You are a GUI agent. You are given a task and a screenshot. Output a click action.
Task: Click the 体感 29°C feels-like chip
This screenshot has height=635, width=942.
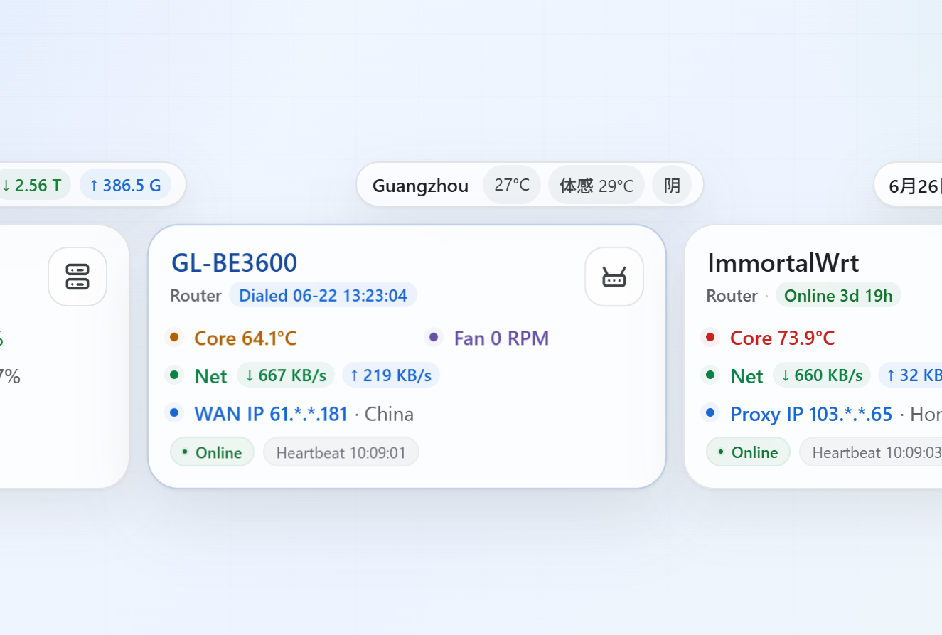596,185
